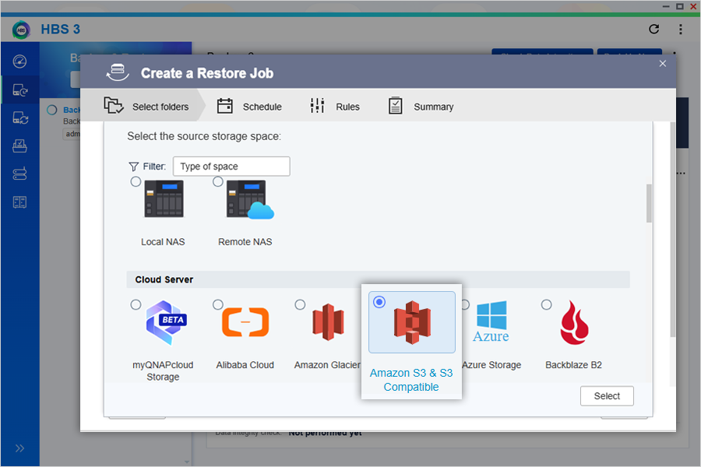Select the Local NAS radio button
The image size is (701, 467).
click(136, 182)
